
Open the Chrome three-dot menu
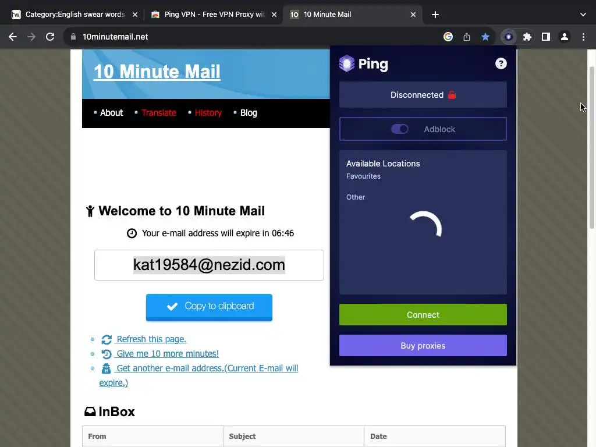click(583, 37)
